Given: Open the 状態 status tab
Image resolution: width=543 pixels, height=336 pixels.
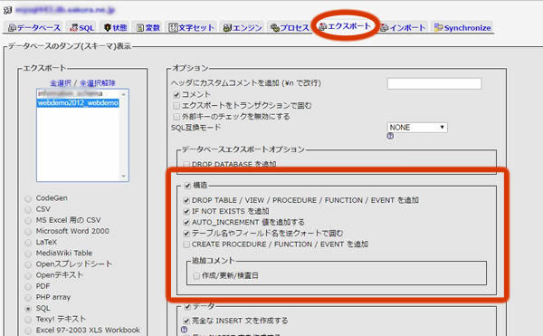Looking at the screenshot, I should coord(115,28).
